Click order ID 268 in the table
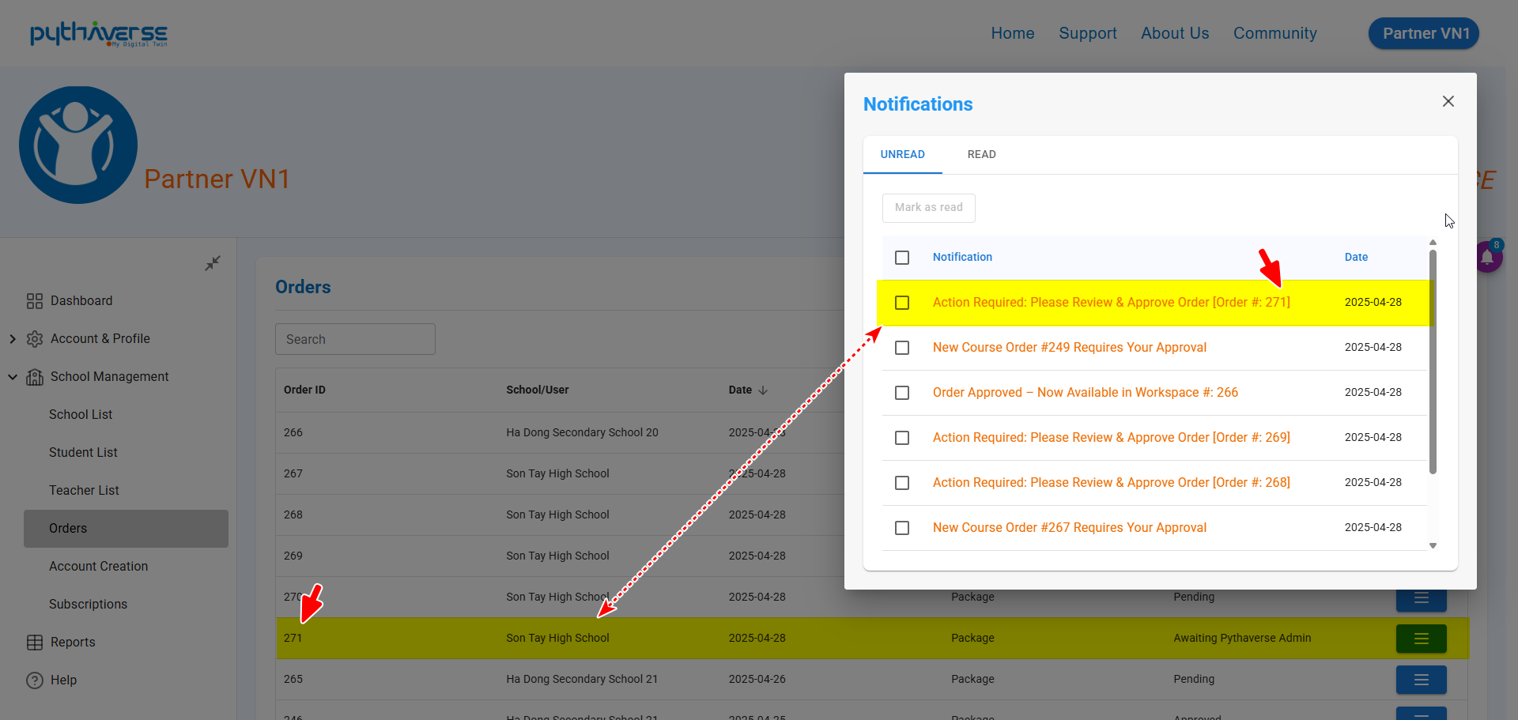Viewport: 1518px width, 720px height. 293,515
